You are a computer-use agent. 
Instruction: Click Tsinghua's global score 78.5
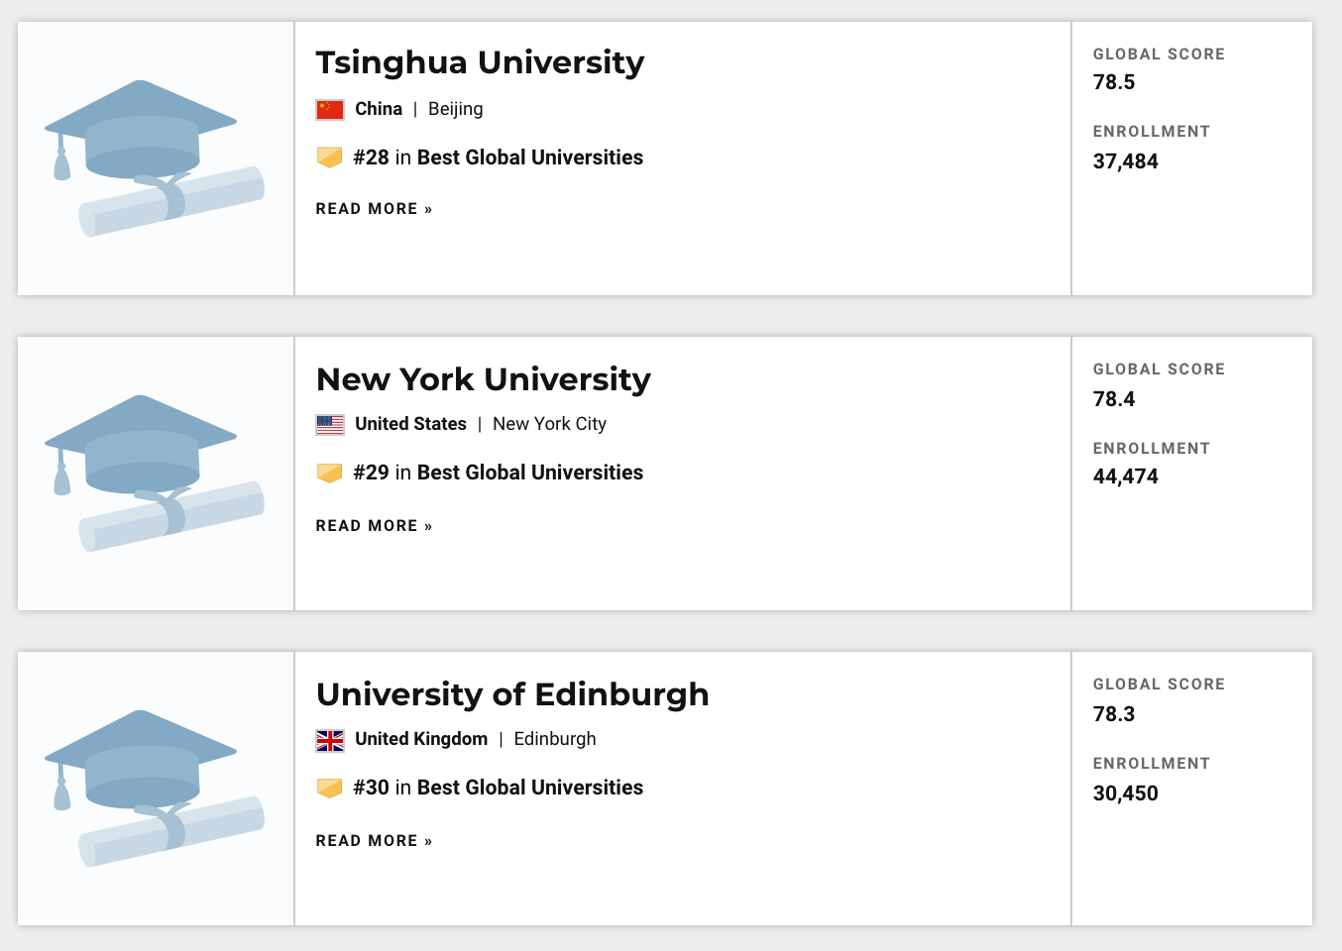point(1114,82)
